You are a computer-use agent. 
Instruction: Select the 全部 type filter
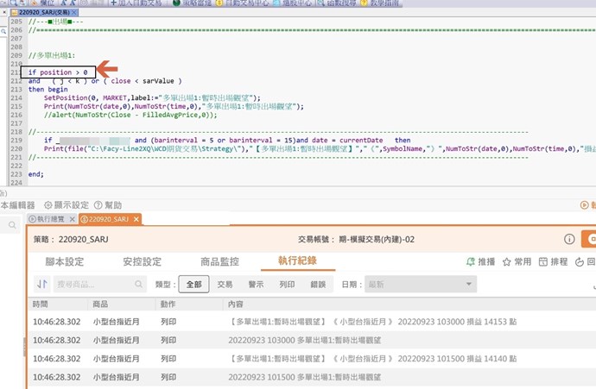coord(193,284)
